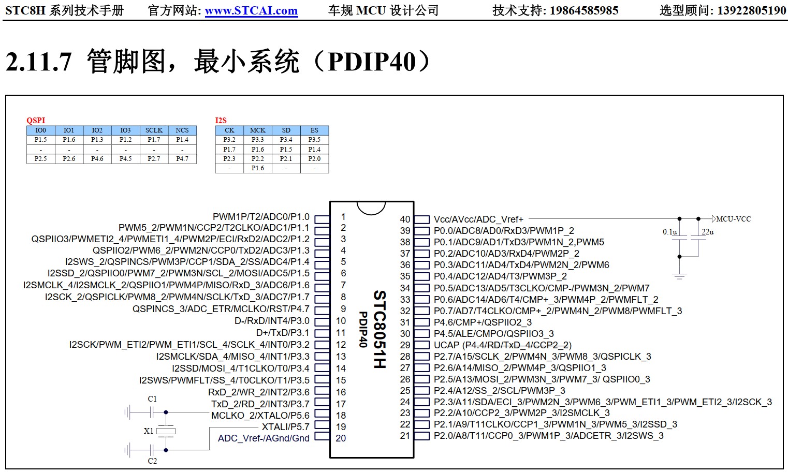This screenshot has height=472, width=788.
Task: Click the "SD" header cell in I2S table
Action: pyautogui.click(x=286, y=130)
